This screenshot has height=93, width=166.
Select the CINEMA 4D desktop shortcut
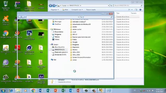[29, 50]
